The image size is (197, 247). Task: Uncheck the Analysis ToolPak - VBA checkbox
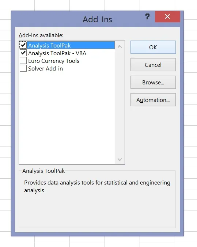23,53
